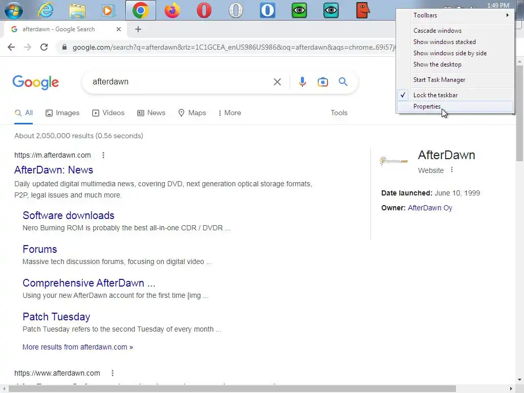Image resolution: width=524 pixels, height=393 pixels.
Task: Select the afterdawn - Google Search tab
Action: pyautogui.click(x=65, y=29)
